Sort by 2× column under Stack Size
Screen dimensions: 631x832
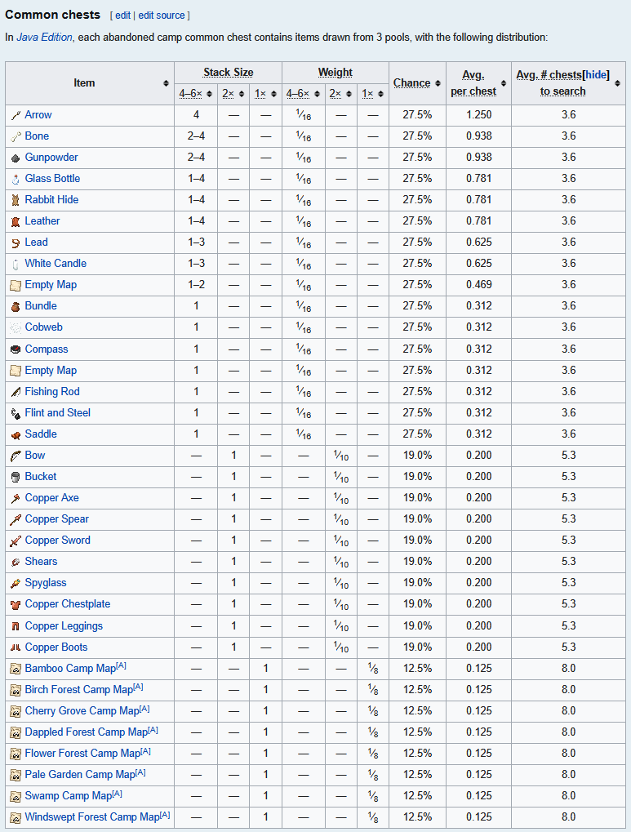[x=242, y=94]
